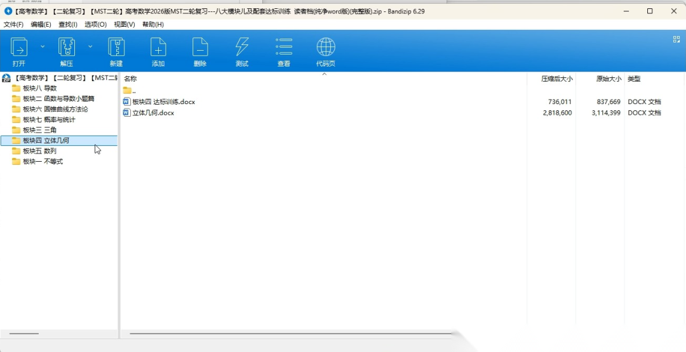Click the 代码页 (Code page) globe icon
The image size is (686, 352).
point(326,48)
